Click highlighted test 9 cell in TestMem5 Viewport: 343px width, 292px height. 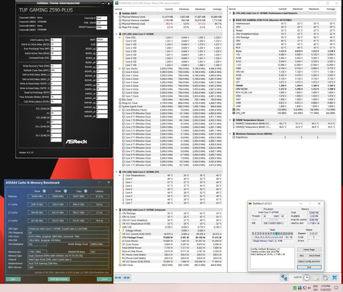click(x=276, y=234)
